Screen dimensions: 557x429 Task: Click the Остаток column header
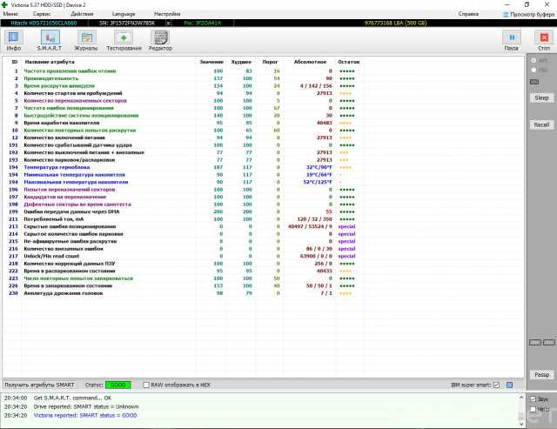(x=349, y=62)
